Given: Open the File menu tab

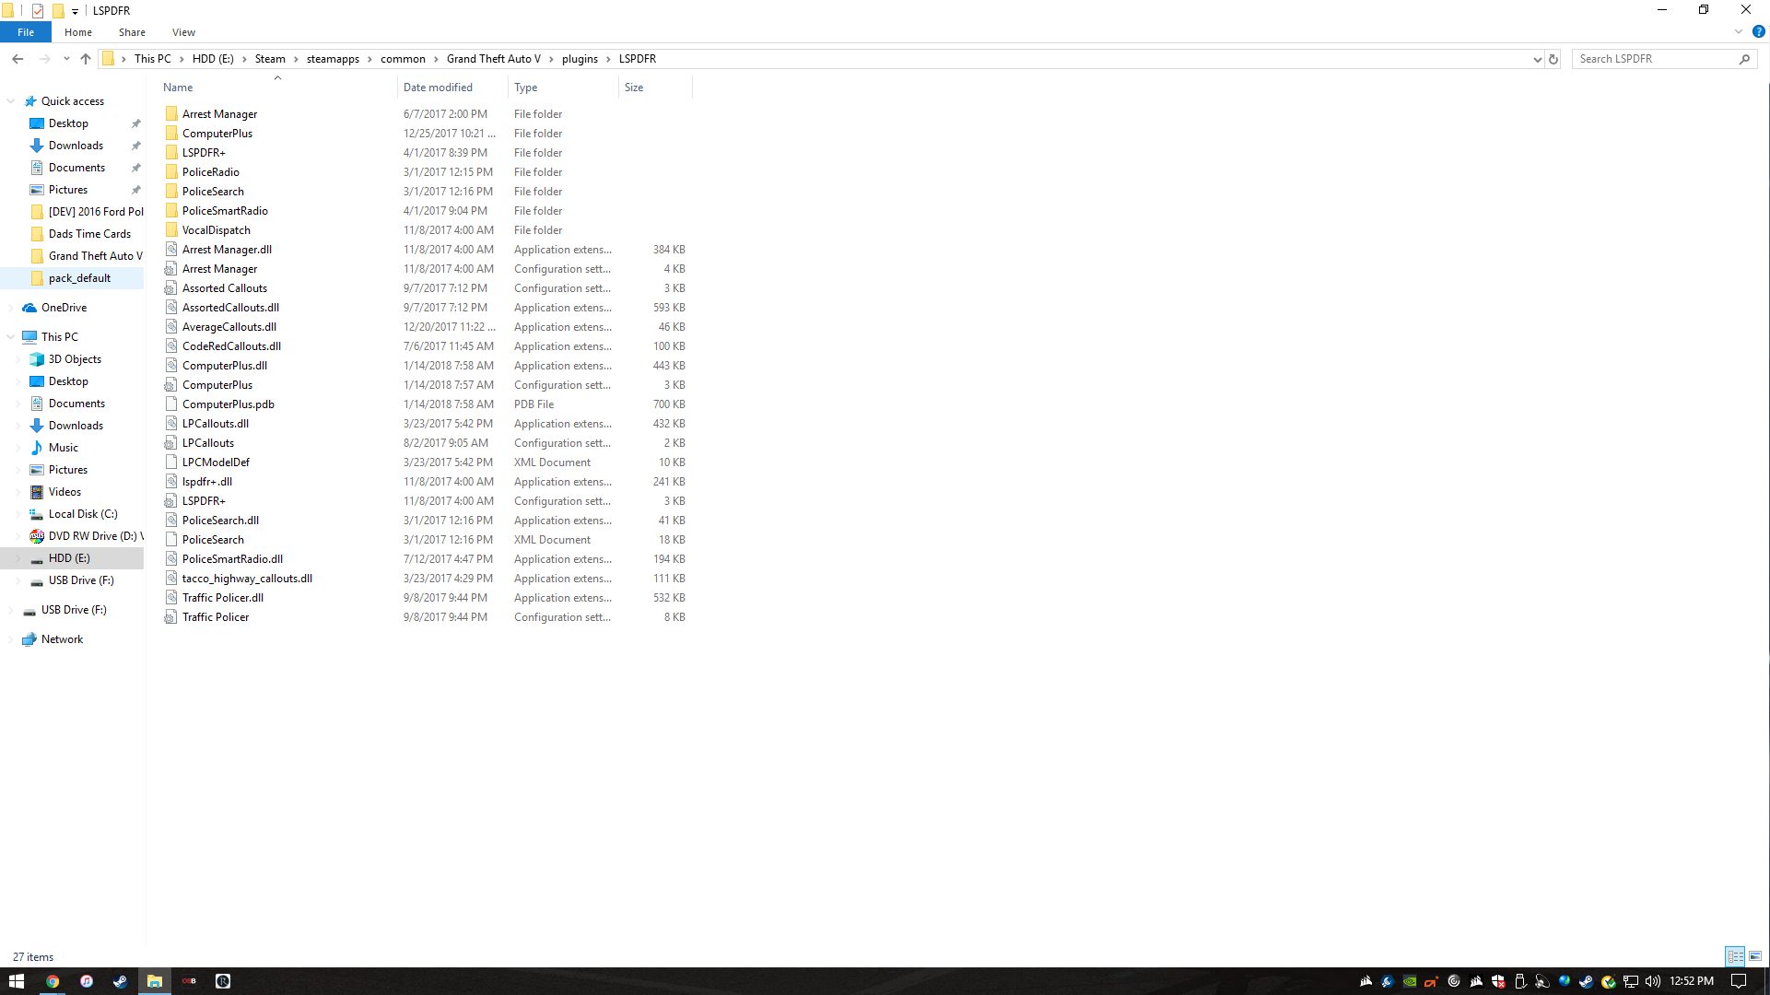Looking at the screenshot, I should (x=26, y=32).
